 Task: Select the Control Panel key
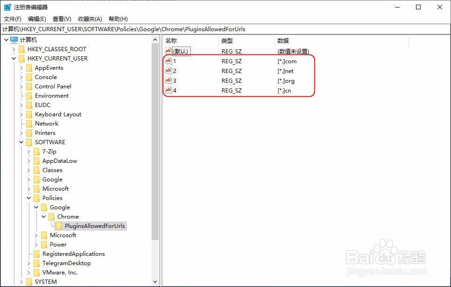[53, 87]
